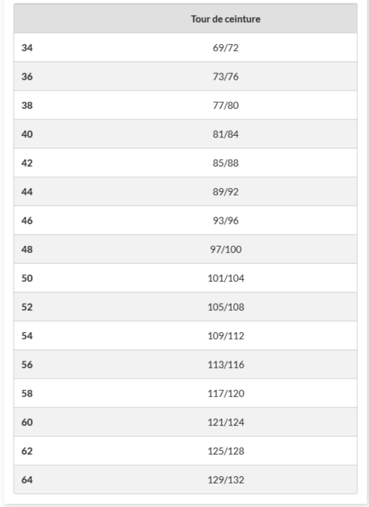Screen dimensions: 369x507
Task: Select the size 54 row label
Action: pos(27,335)
